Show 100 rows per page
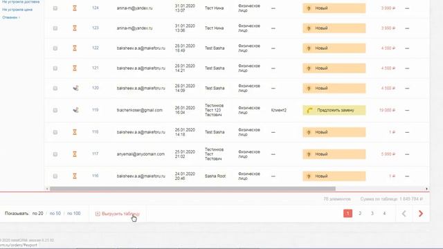The image size is (443, 249). point(74,214)
